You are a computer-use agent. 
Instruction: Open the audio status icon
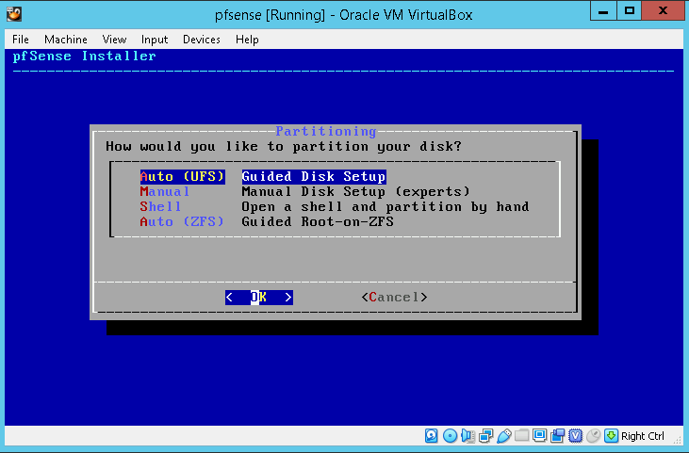pos(468,436)
